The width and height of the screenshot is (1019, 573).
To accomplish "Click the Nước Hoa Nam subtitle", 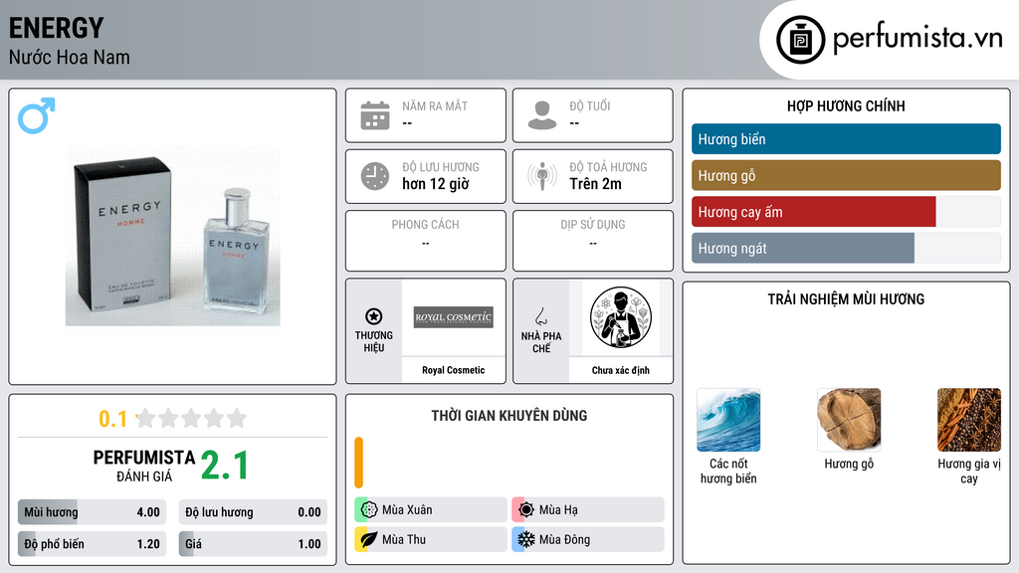I will coord(70,57).
